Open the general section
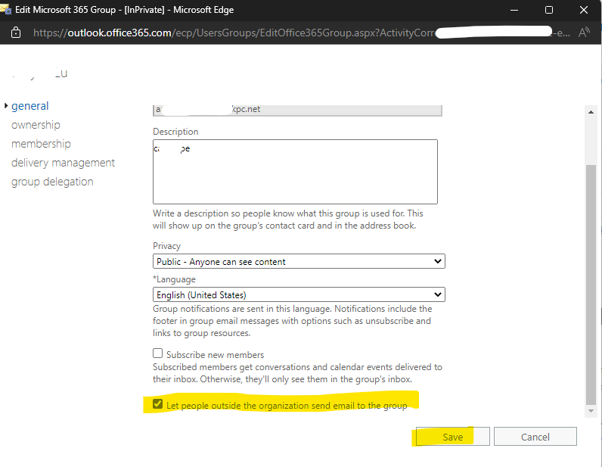The width and height of the screenshot is (602, 467). (x=30, y=106)
